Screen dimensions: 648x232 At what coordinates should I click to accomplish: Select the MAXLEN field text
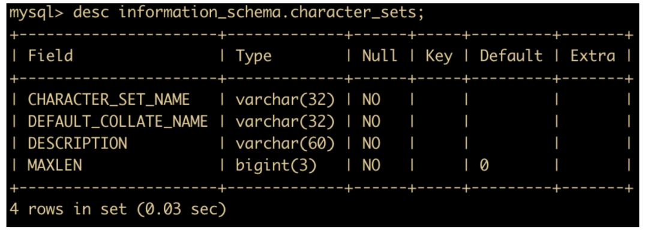tap(55, 165)
